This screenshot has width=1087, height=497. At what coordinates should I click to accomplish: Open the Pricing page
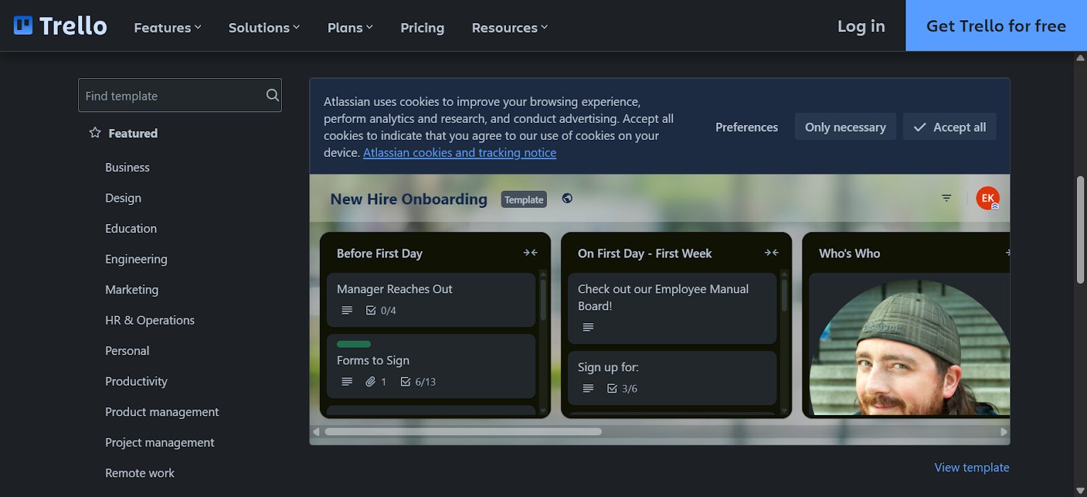point(422,27)
